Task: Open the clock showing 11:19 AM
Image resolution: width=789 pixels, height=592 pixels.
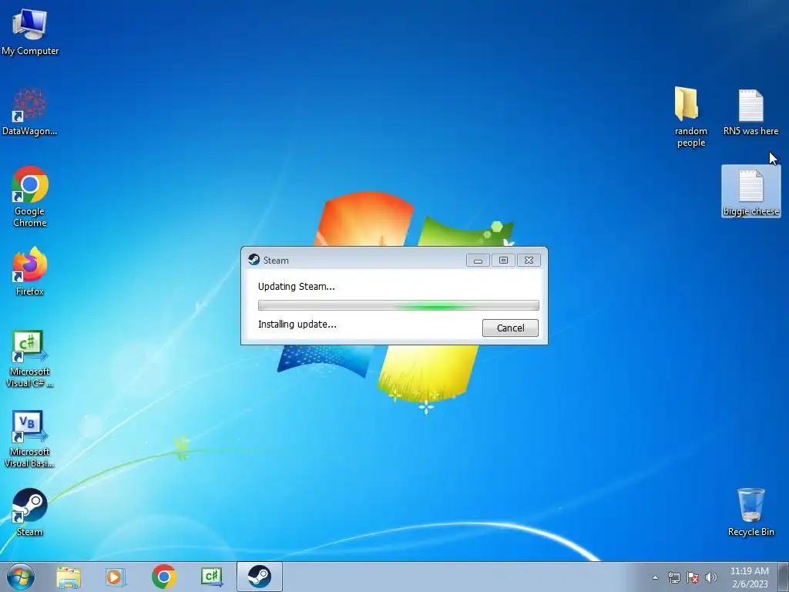Action: [x=750, y=577]
